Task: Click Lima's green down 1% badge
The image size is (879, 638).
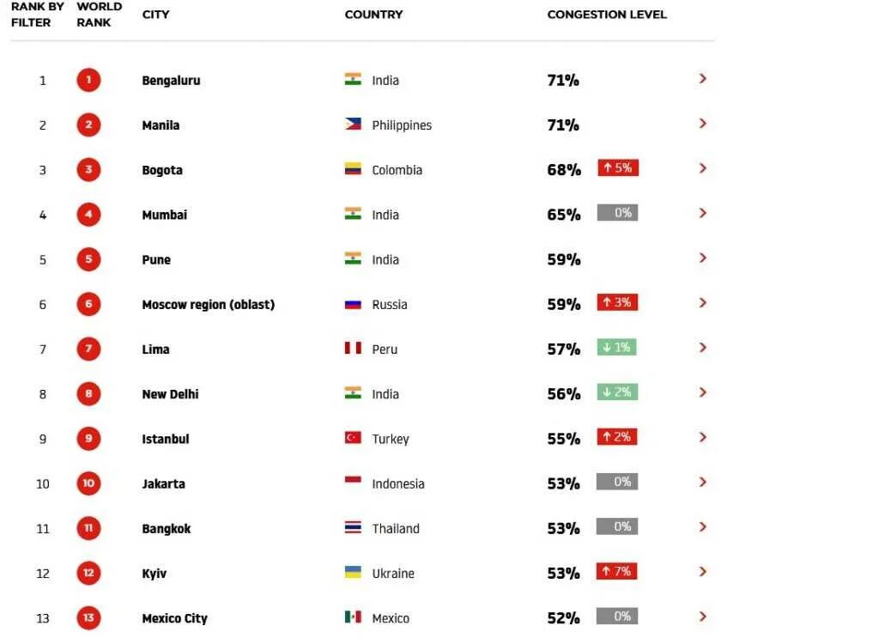Action: pos(616,347)
